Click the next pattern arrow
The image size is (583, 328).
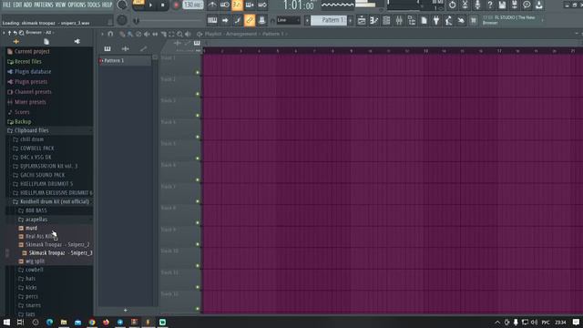[350, 20]
